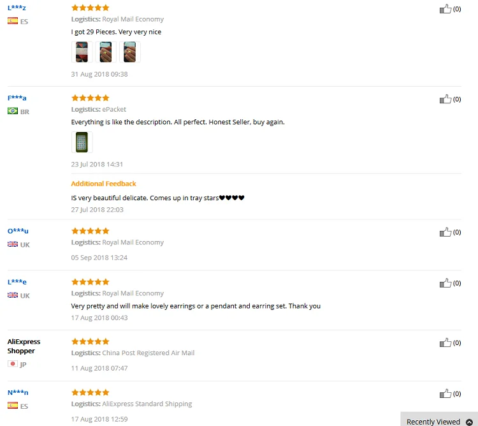Open reviewer profile L***z
Viewport: 478px width, 426px height.
pos(17,8)
